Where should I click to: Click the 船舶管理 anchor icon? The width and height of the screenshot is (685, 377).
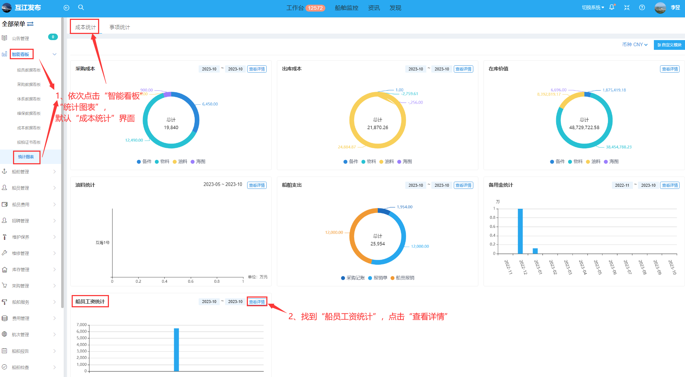point(4,172)
